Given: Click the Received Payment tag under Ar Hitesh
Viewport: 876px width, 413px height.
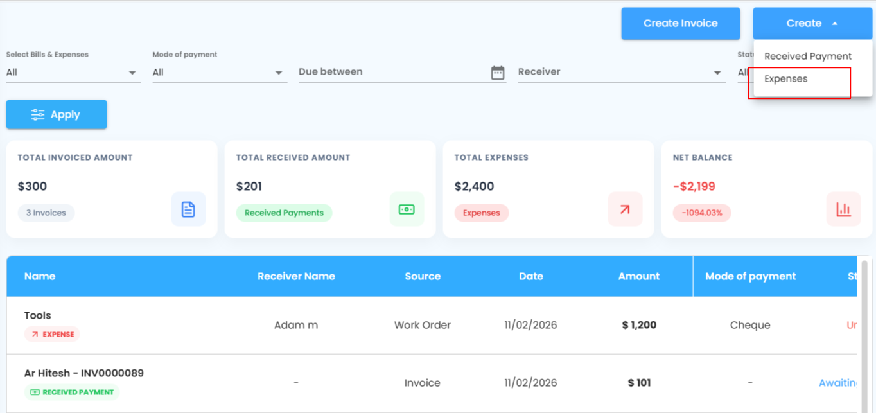Looking at the screenshot, I should [72, 392].
